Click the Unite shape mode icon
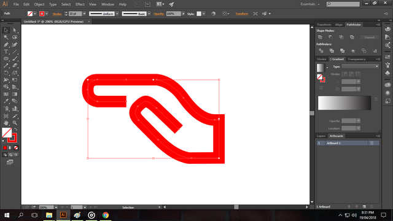Image resolution: width=393 pixels, height=221 pixels. click(x=320, y=37)
